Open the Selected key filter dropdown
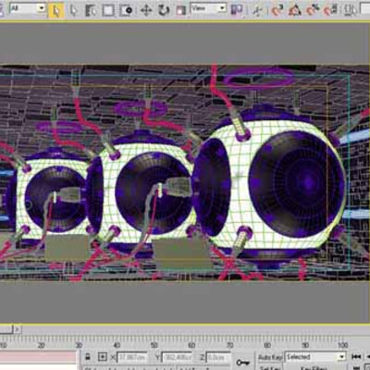Screen dimensions: 370x370 (315, 357)
